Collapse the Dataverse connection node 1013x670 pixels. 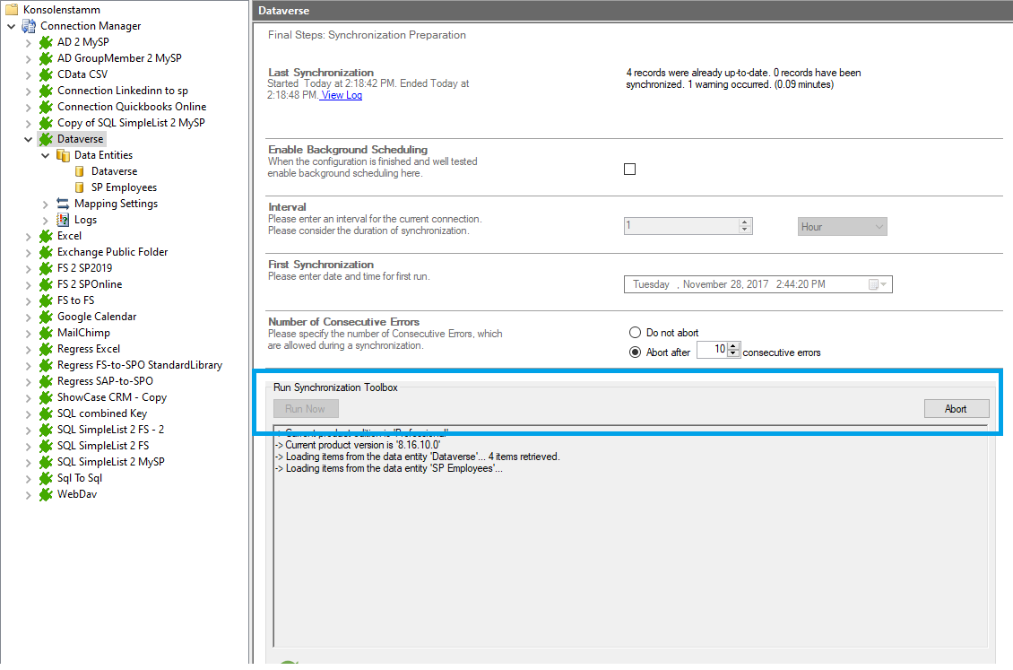click(x=29, y=140)
